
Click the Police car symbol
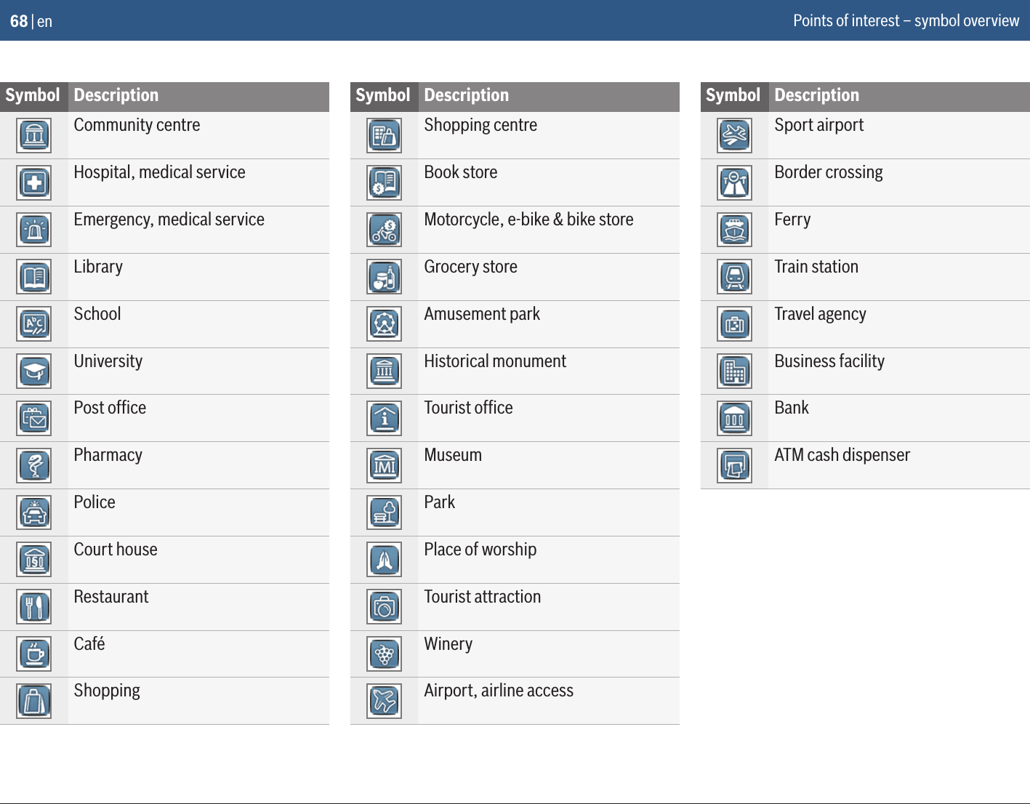(x=34, y=512)
